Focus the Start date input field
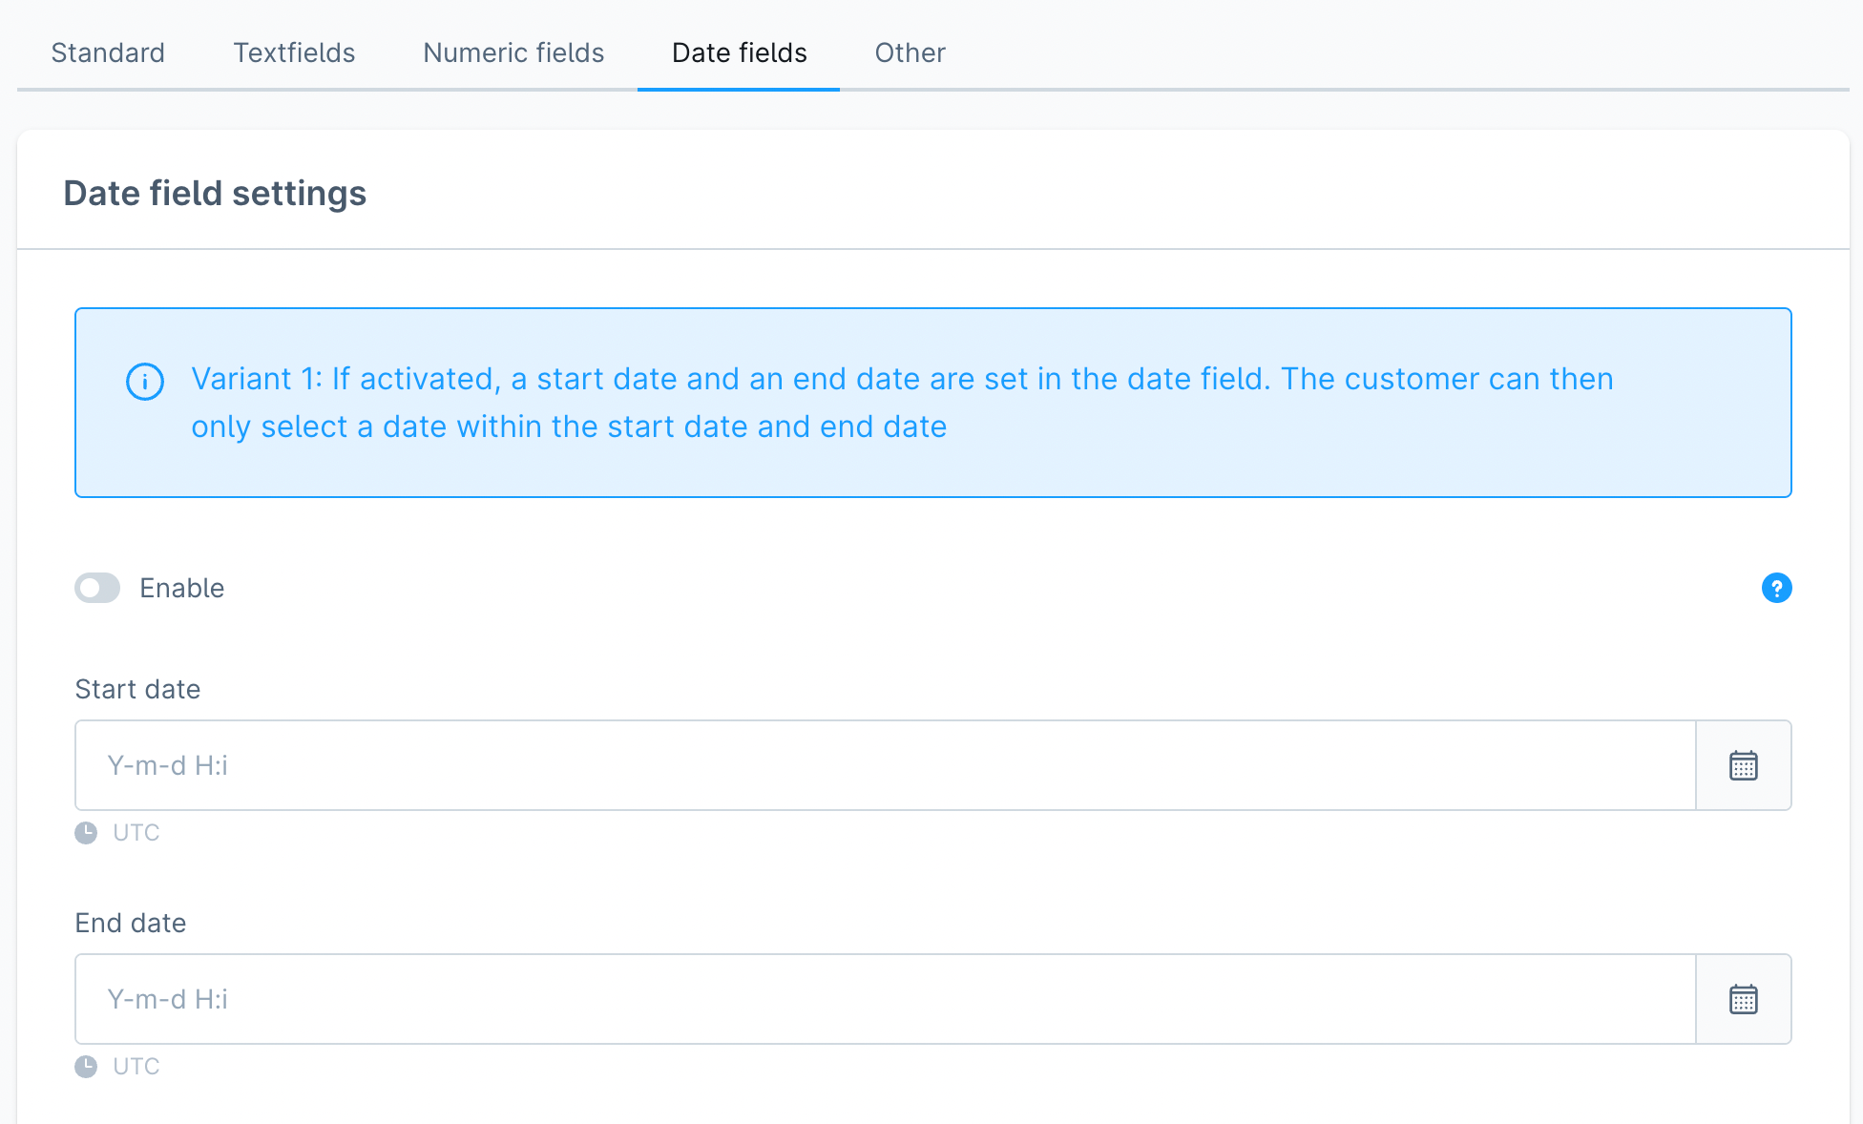This screenshot has height=1124, width=1863. 885,765
